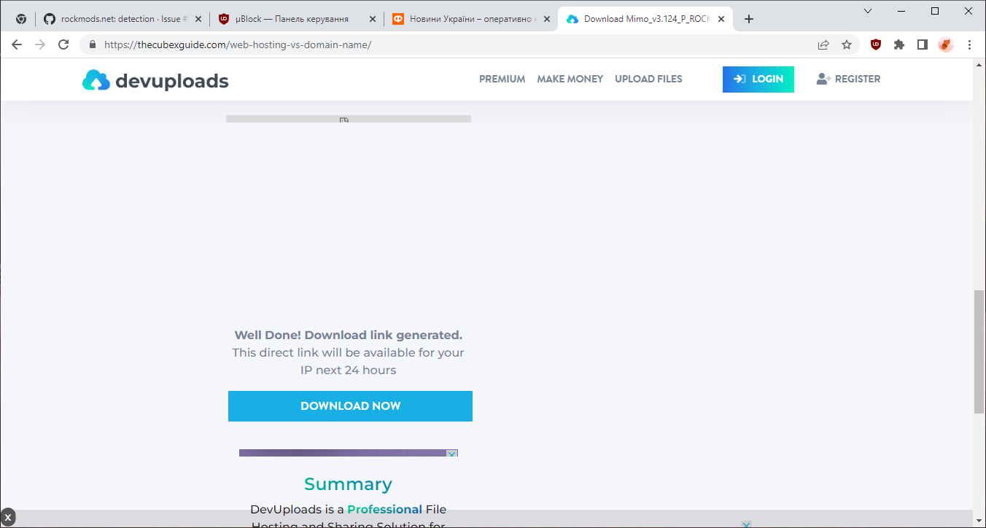Click the share icon in the address bar
The height and width of the screenshot is (528, 986).
[x=823, y=44]
